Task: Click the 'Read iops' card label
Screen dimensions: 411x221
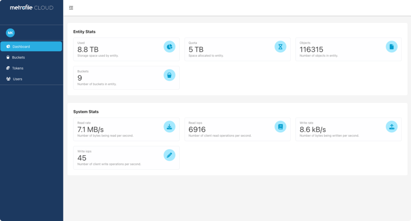Action: pyautogui.click(x=195, y=123)
